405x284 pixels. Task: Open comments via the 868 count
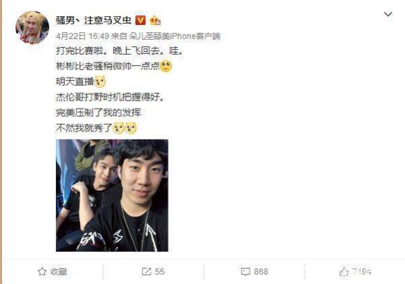pos(261,272)
